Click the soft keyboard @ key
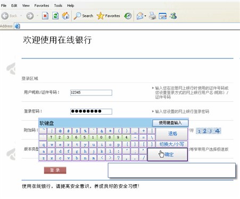The width and height of the screenshot is (240, 199). [60, 131]
